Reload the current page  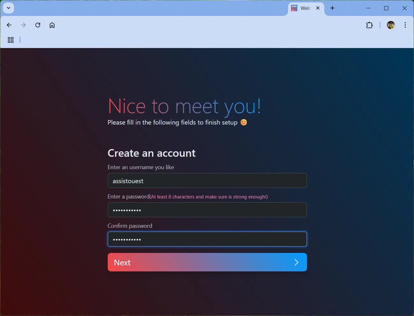click(x=38, y=25)
